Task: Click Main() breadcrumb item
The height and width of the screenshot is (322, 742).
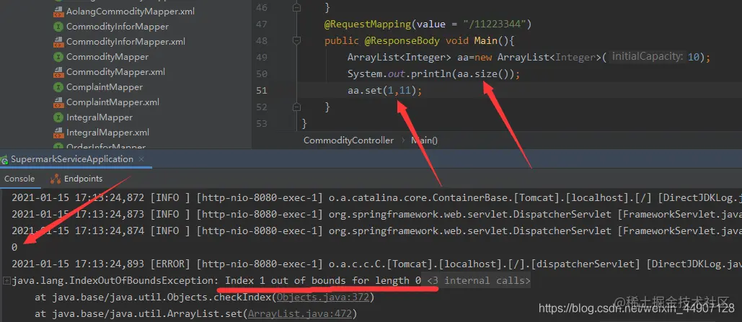Action: click(x=425, y=140)
